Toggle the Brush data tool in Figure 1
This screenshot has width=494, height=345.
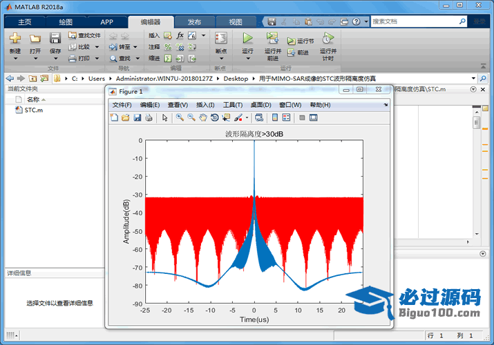[x=238, y=117]
